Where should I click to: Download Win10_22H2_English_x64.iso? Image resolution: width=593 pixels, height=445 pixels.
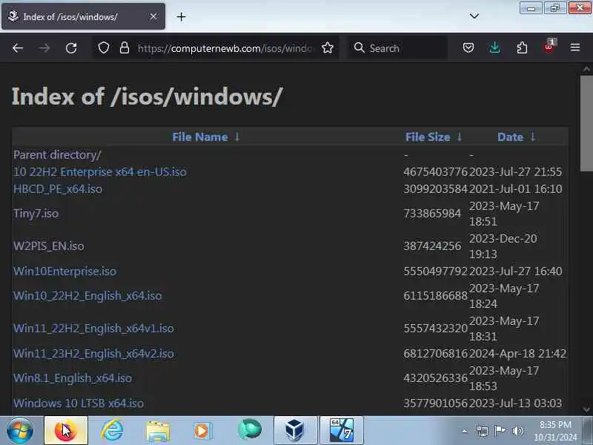pos(87,295)
